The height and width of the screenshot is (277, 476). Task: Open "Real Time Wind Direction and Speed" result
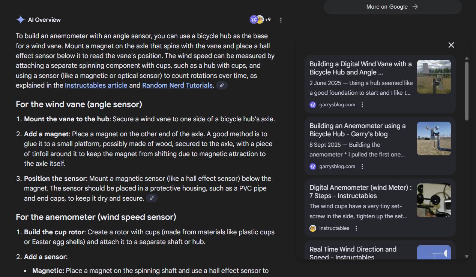click(x=353, y=253)
